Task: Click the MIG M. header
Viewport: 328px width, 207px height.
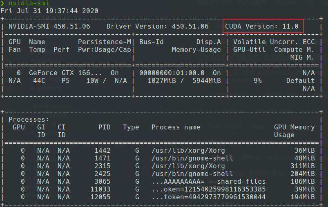Action: pos(302,57)
